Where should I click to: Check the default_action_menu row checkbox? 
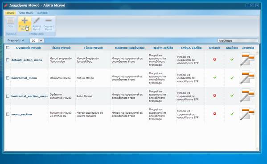pos(8,60)
